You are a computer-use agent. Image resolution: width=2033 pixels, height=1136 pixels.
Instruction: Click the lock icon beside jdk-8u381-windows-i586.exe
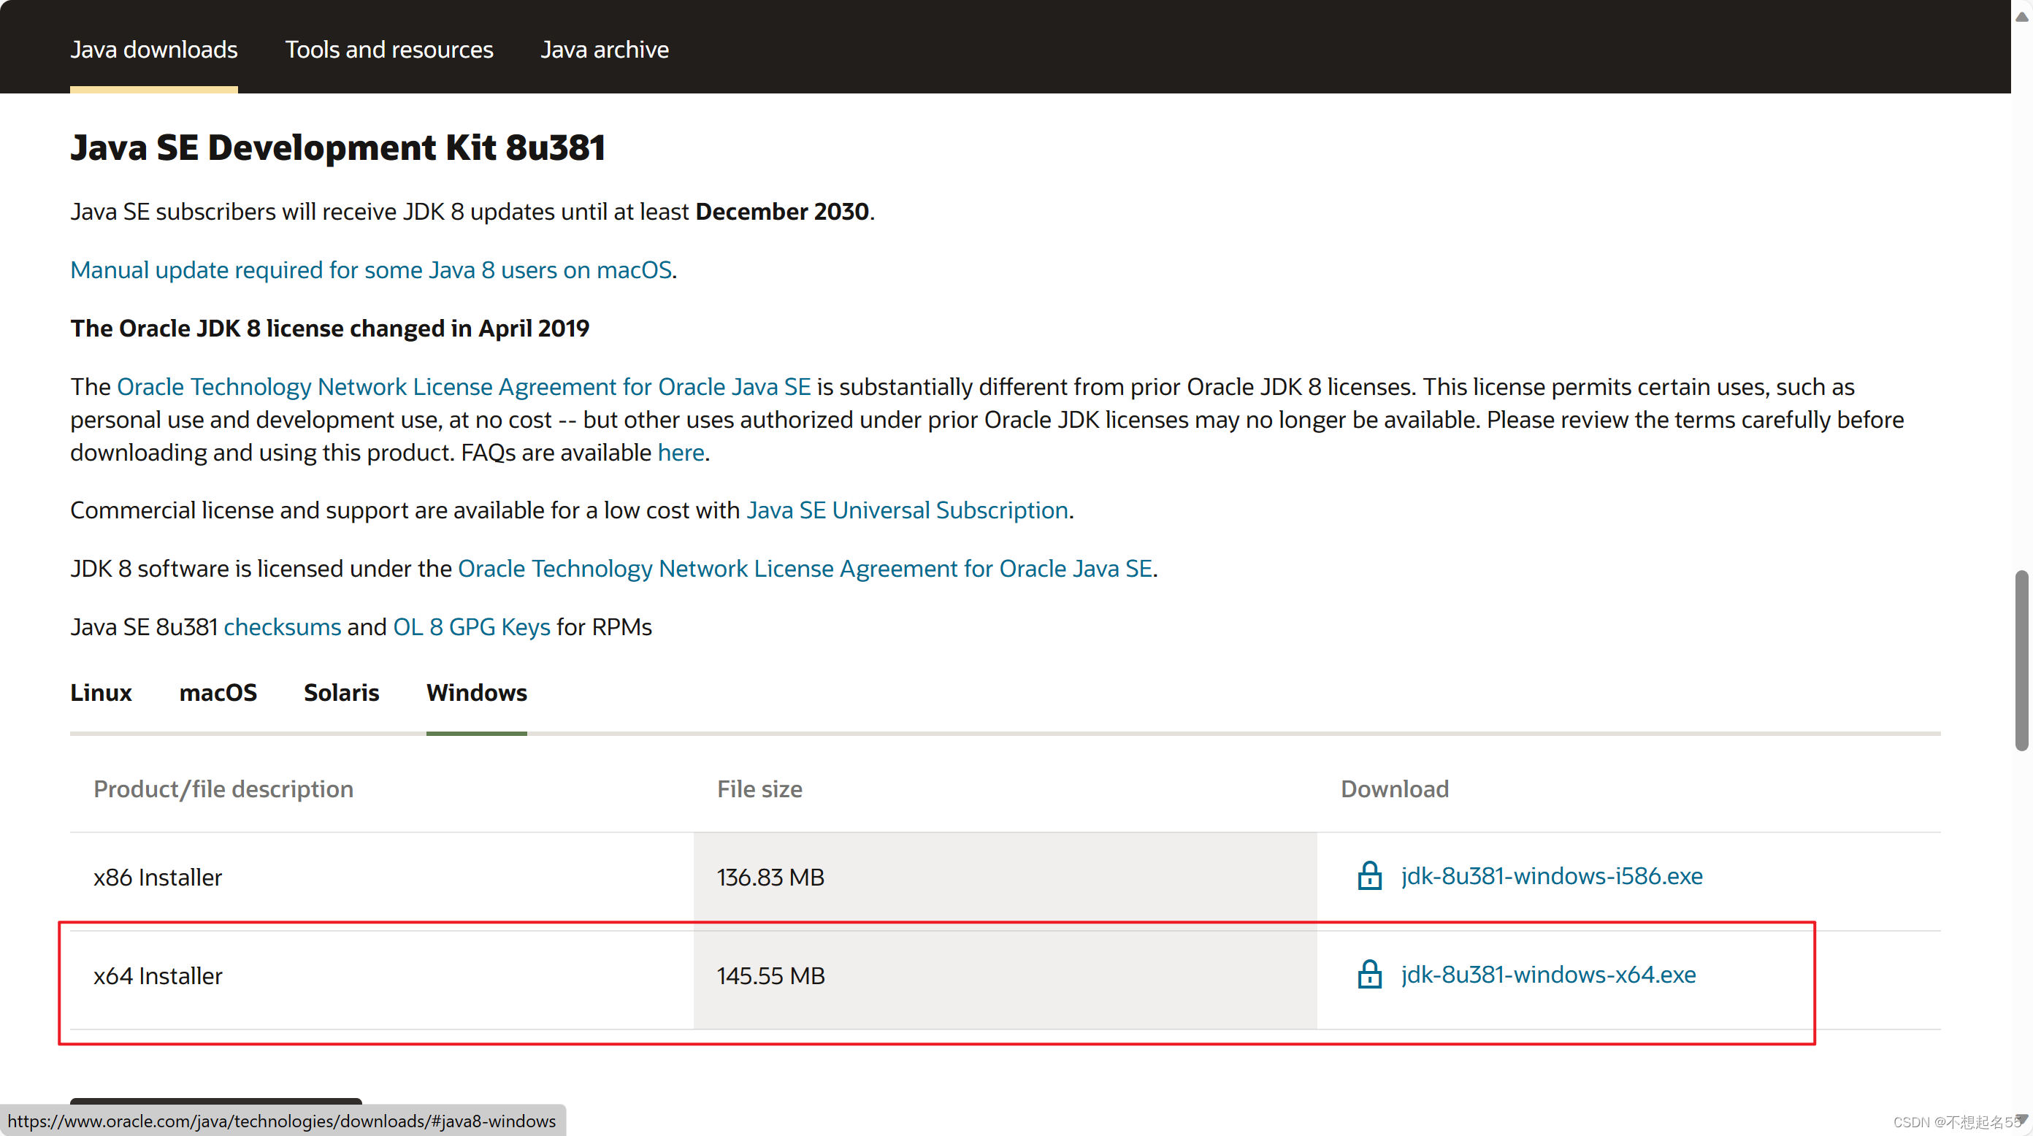click(1369, 875)
